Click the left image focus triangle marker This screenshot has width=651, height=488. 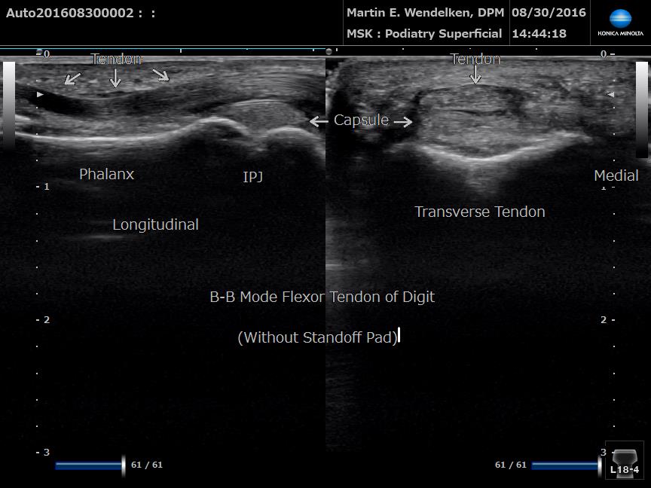41,95
